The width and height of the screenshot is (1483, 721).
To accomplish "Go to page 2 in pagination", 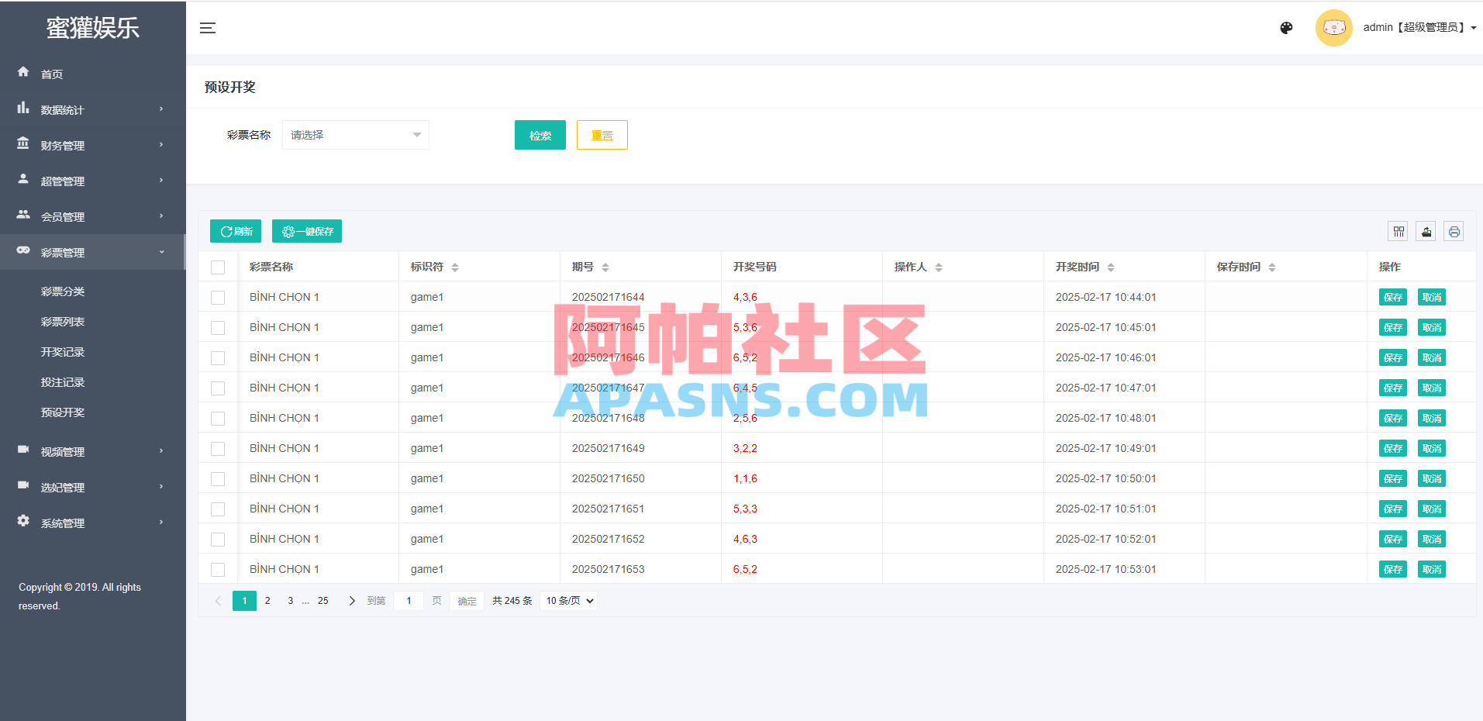I will point(267,600).
